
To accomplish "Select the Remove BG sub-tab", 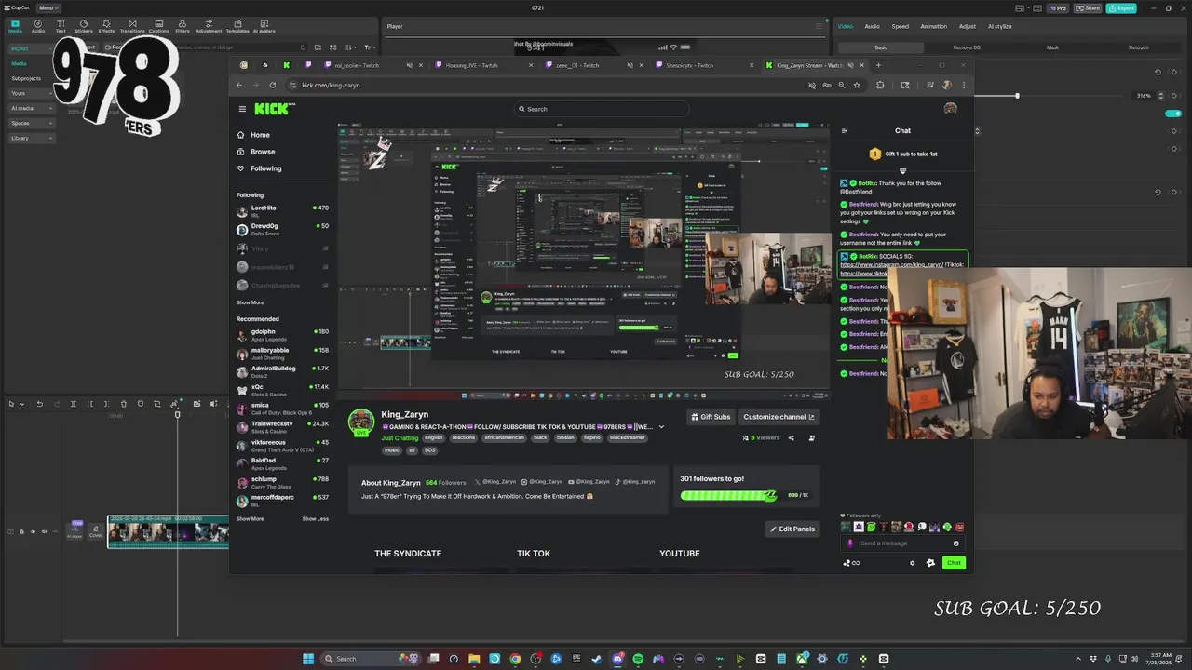I will (966, 47).
